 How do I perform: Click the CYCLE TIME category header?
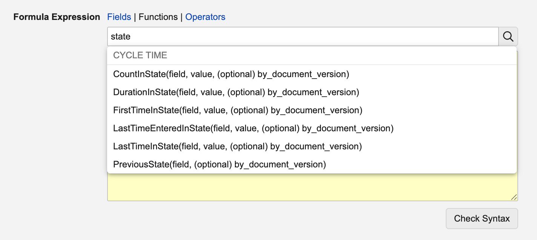coord(140,55)
